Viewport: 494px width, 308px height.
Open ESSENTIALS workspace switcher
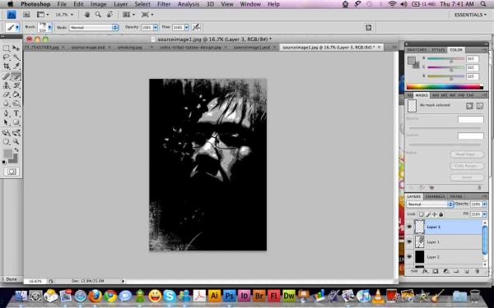[470, 15]
